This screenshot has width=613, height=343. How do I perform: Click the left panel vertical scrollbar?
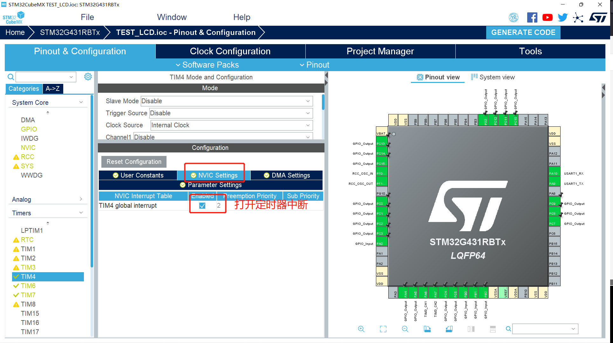(92, 181)
